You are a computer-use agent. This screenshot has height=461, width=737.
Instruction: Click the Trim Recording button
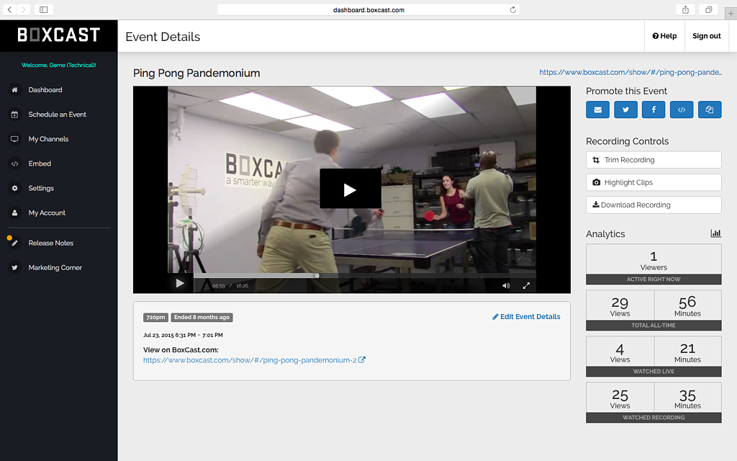point(654,160)
